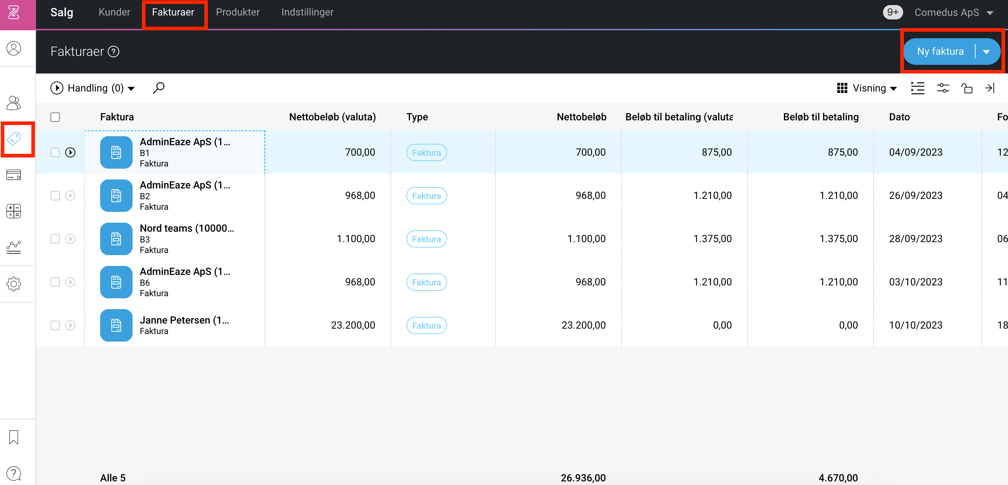This screenshot has width=1008, height=485.
Task: Open the Ny faktura dropdown arrow
Action: [x=986, y=52]
